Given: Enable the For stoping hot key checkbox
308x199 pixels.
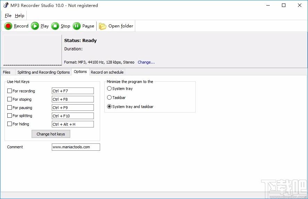Looking at the screenshot, I should click(x=9, y=99).
